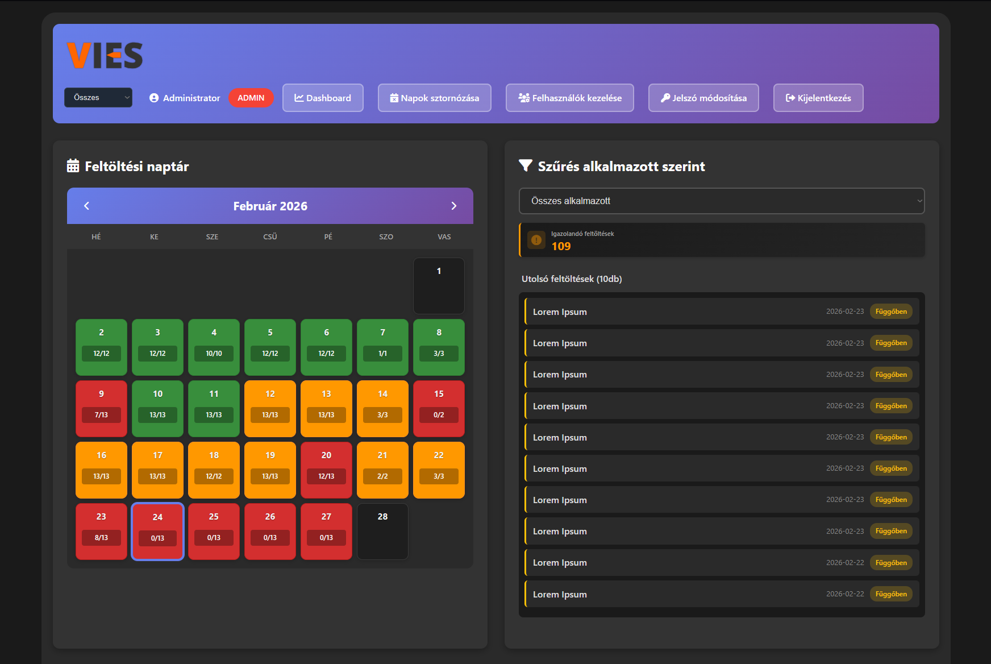Click the Kijelentkezés button

pyautogui.click(x=818, y=98)
